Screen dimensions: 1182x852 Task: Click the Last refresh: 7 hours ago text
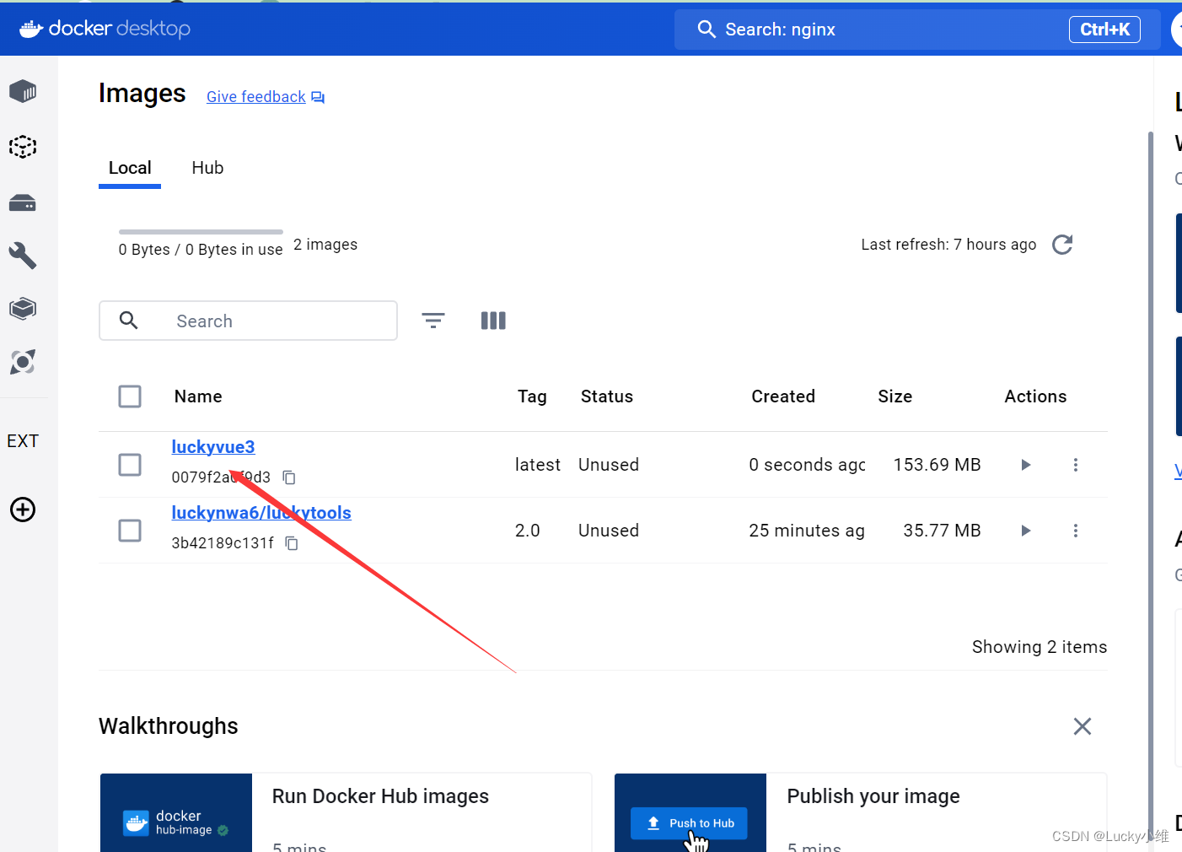point(948,245)
